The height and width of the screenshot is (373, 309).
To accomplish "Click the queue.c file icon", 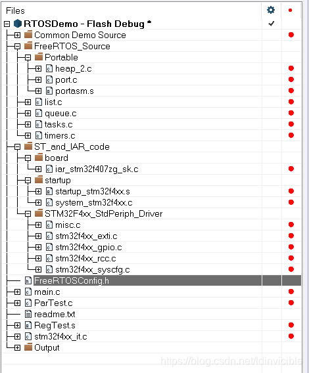I will [x=39, y=113].
